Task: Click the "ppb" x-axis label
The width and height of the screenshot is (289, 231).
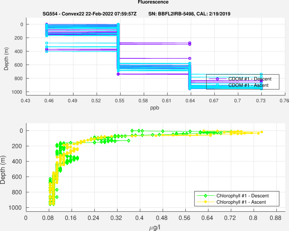Action: (x=154, y=108)
